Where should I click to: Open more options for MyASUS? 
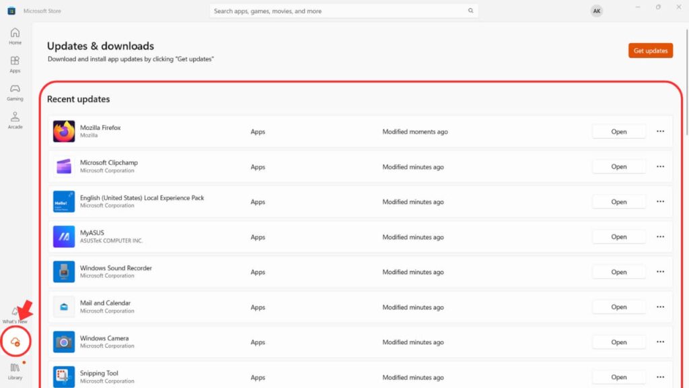[660, 236]
